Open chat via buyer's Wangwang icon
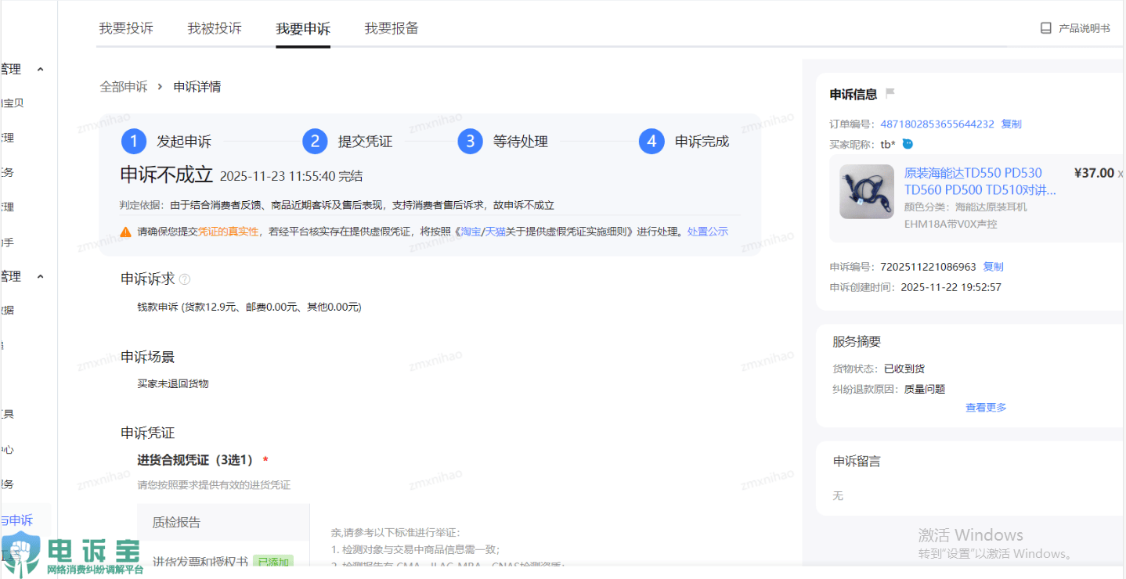Screen dimensions: 1126x579 [908, 144]
